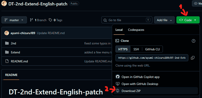Screen dimensions: 202x98
Task: Click the folder icon of Extend
Action: click(x=7, y=52)
